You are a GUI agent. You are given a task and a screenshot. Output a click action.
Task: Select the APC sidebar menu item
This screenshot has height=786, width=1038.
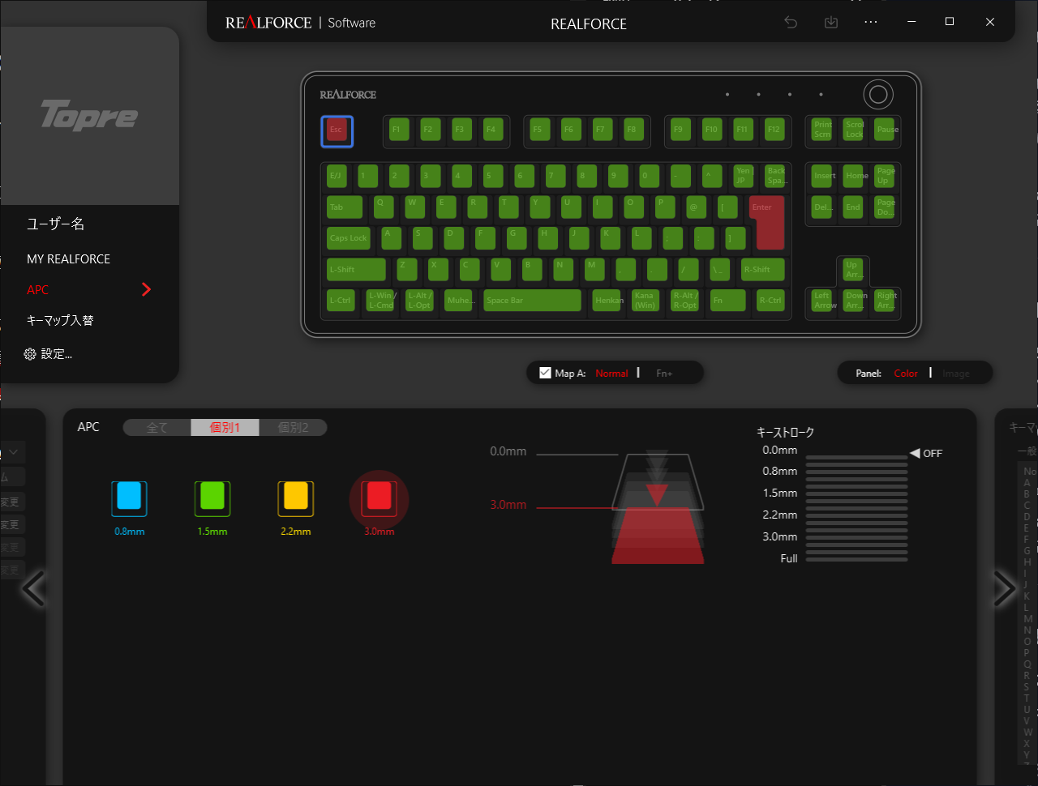[x=38, y=289]
